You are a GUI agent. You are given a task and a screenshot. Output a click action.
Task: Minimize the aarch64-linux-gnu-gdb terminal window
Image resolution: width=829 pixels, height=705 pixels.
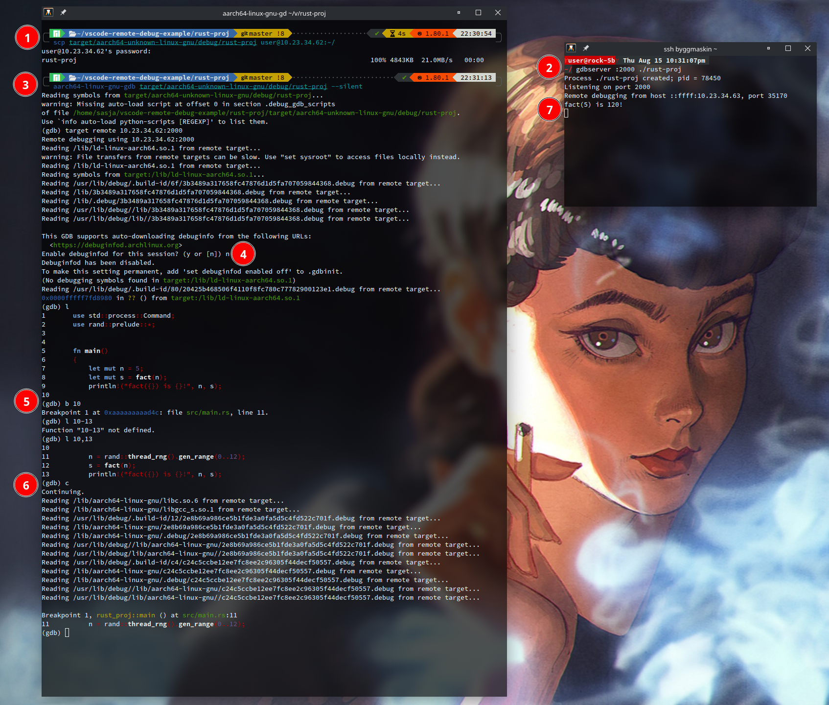tap(459, 12)
